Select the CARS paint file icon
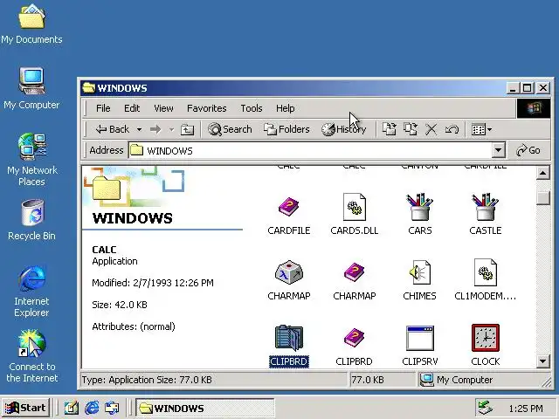 point(419,207)
